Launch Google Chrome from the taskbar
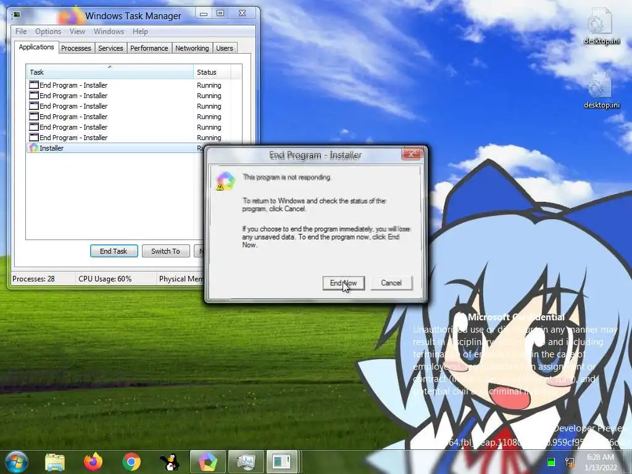The image size is (632, 474). (x=131, y=462)
